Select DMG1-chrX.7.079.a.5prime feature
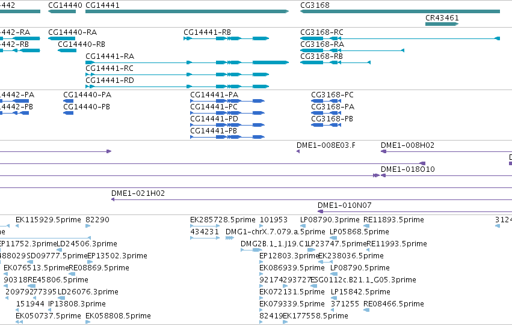The image size is (512, 325). (230, 238)
